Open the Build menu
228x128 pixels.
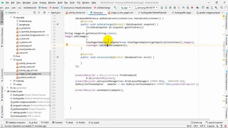(x=60, y=2)
